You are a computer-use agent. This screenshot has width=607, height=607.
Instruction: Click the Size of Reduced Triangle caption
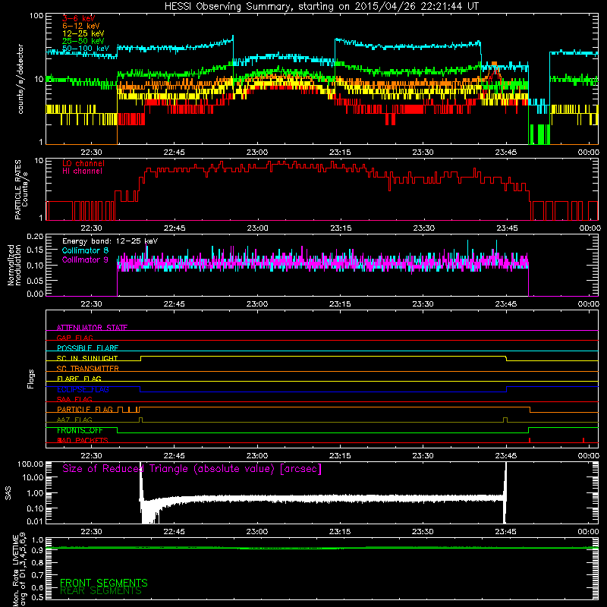[x=192, y=469]
